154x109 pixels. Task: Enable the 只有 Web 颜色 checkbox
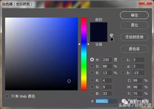click(x=7, y=96)
